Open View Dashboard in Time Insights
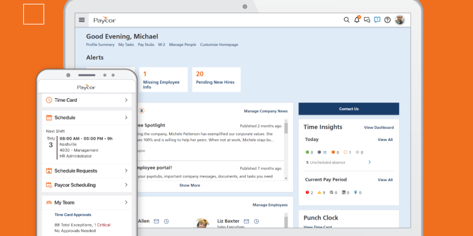 [378, 127]
